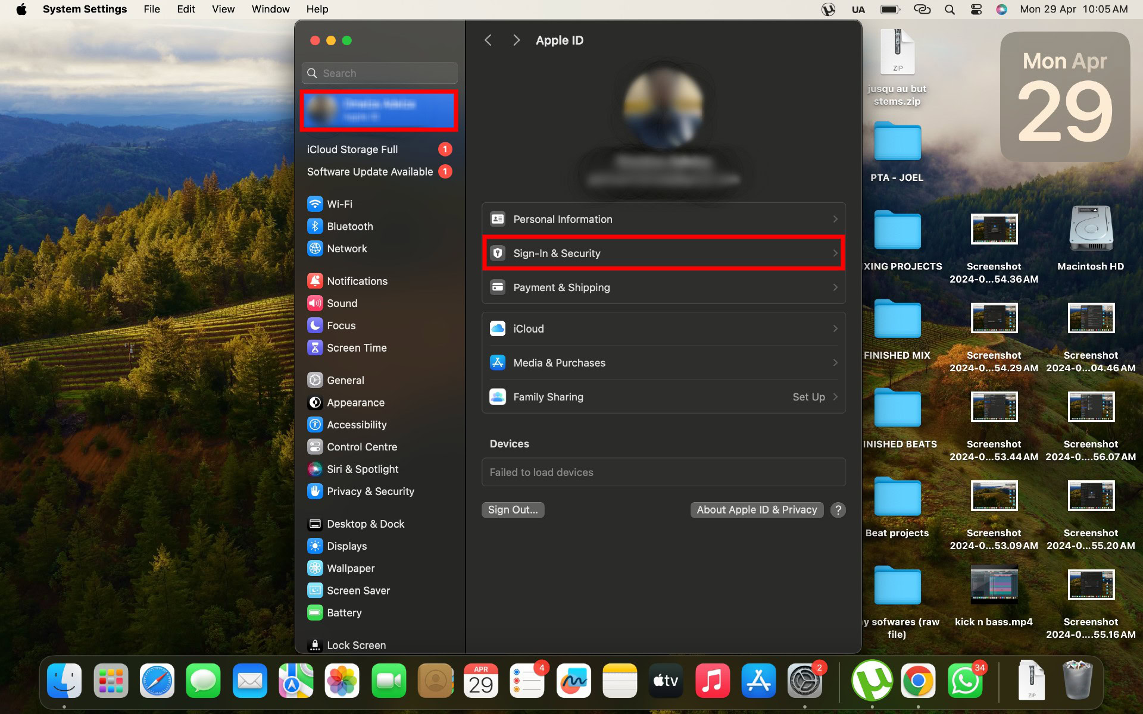
Task: Select the Apple ID account row
Action: (379, 111)
